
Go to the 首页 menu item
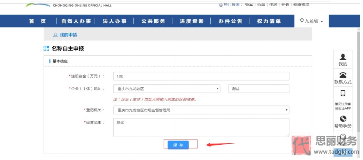[x=38, y=21]
